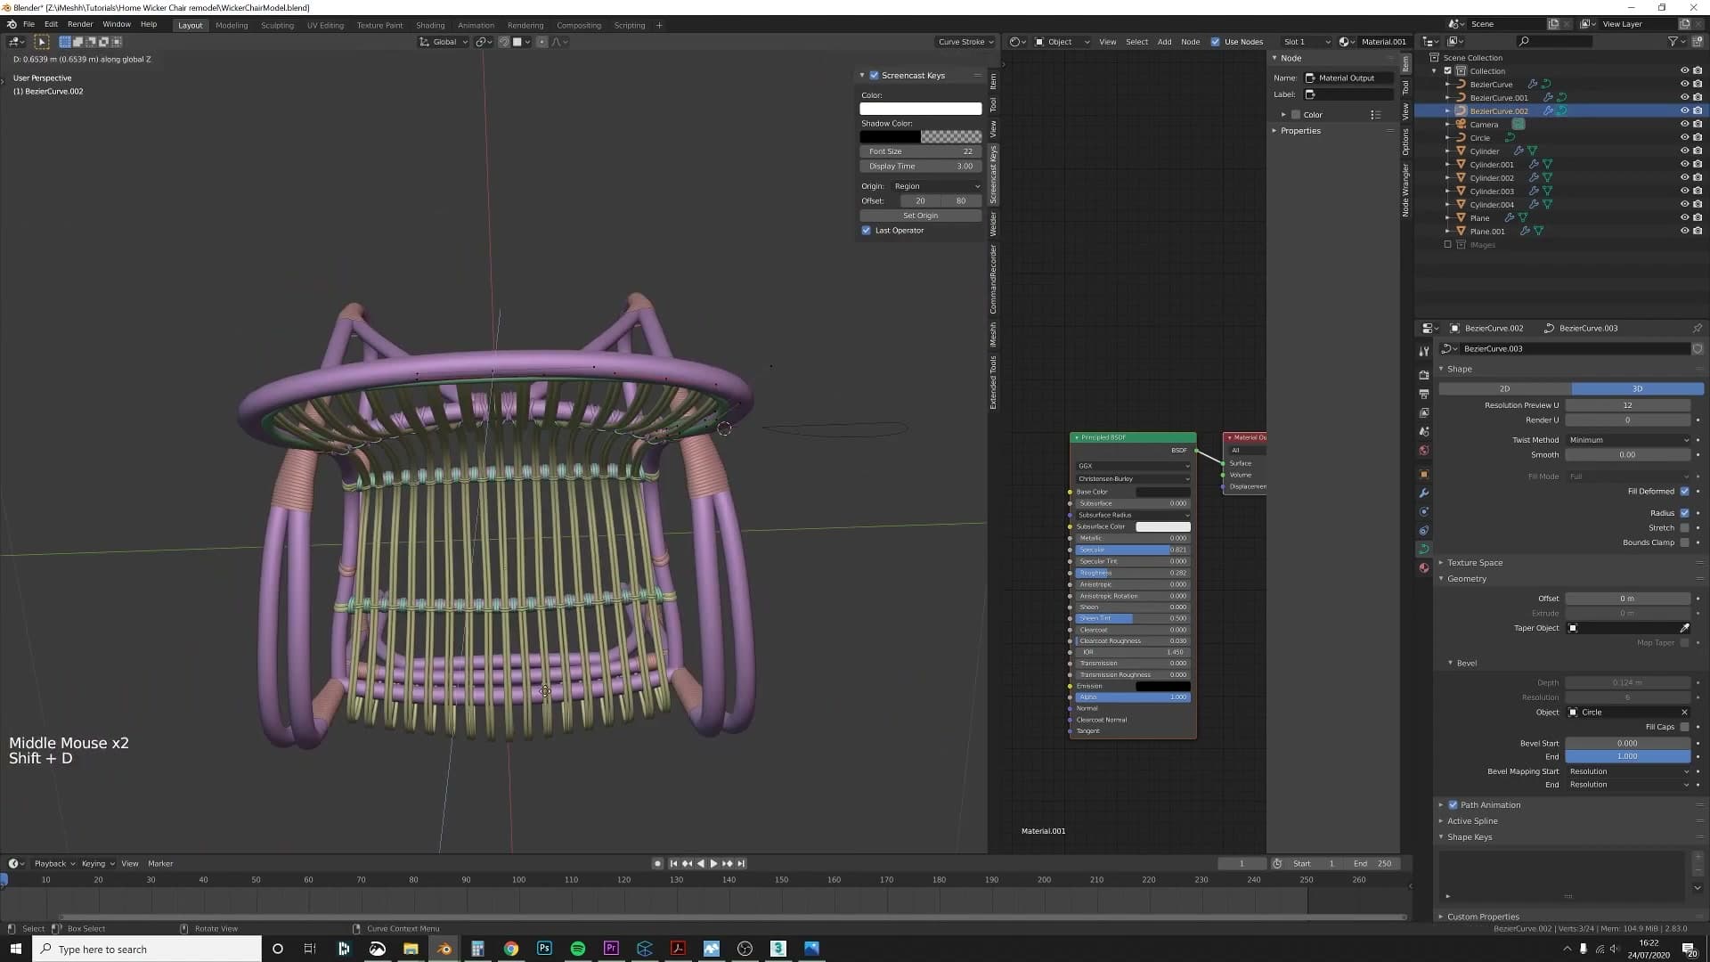Image resolution: width=1710 pixels, height=962 pixels.
Task: Select the Tweak cursor tool in viewport header
Action: click(41, 42)
